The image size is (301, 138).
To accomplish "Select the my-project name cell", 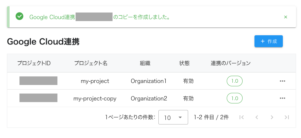I will coord(95,81).
